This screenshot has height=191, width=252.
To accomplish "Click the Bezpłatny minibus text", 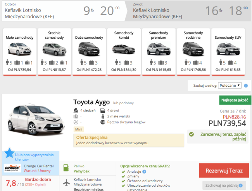I will [88, 189].
